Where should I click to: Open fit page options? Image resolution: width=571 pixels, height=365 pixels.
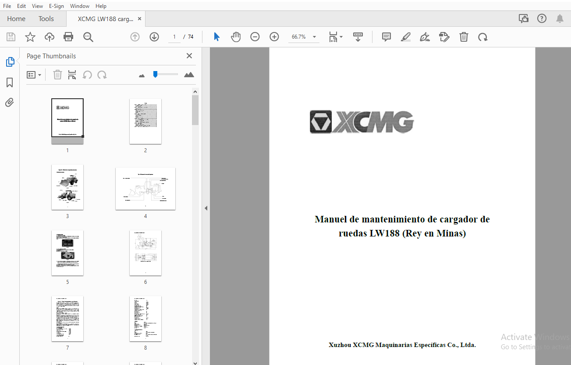[x=336, y=37]
